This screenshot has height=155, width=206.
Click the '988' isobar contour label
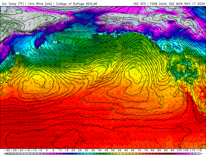(111, 33)
